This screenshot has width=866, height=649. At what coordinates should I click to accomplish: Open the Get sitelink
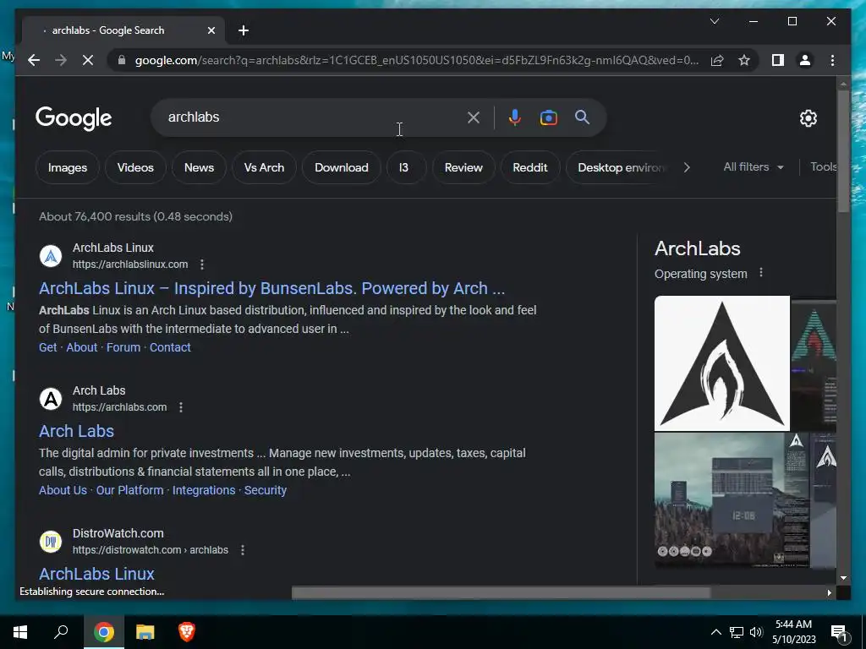coord(47,347)
